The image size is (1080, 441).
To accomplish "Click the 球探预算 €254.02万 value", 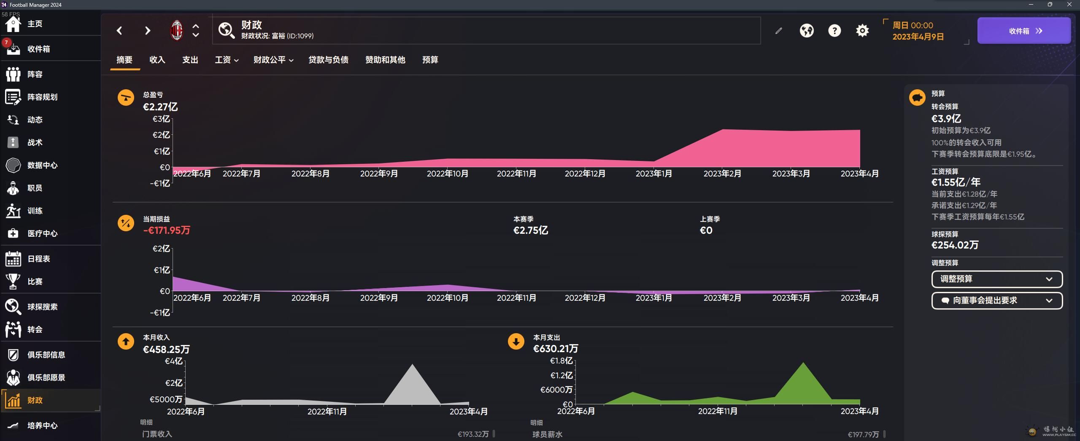I will 955,245.
